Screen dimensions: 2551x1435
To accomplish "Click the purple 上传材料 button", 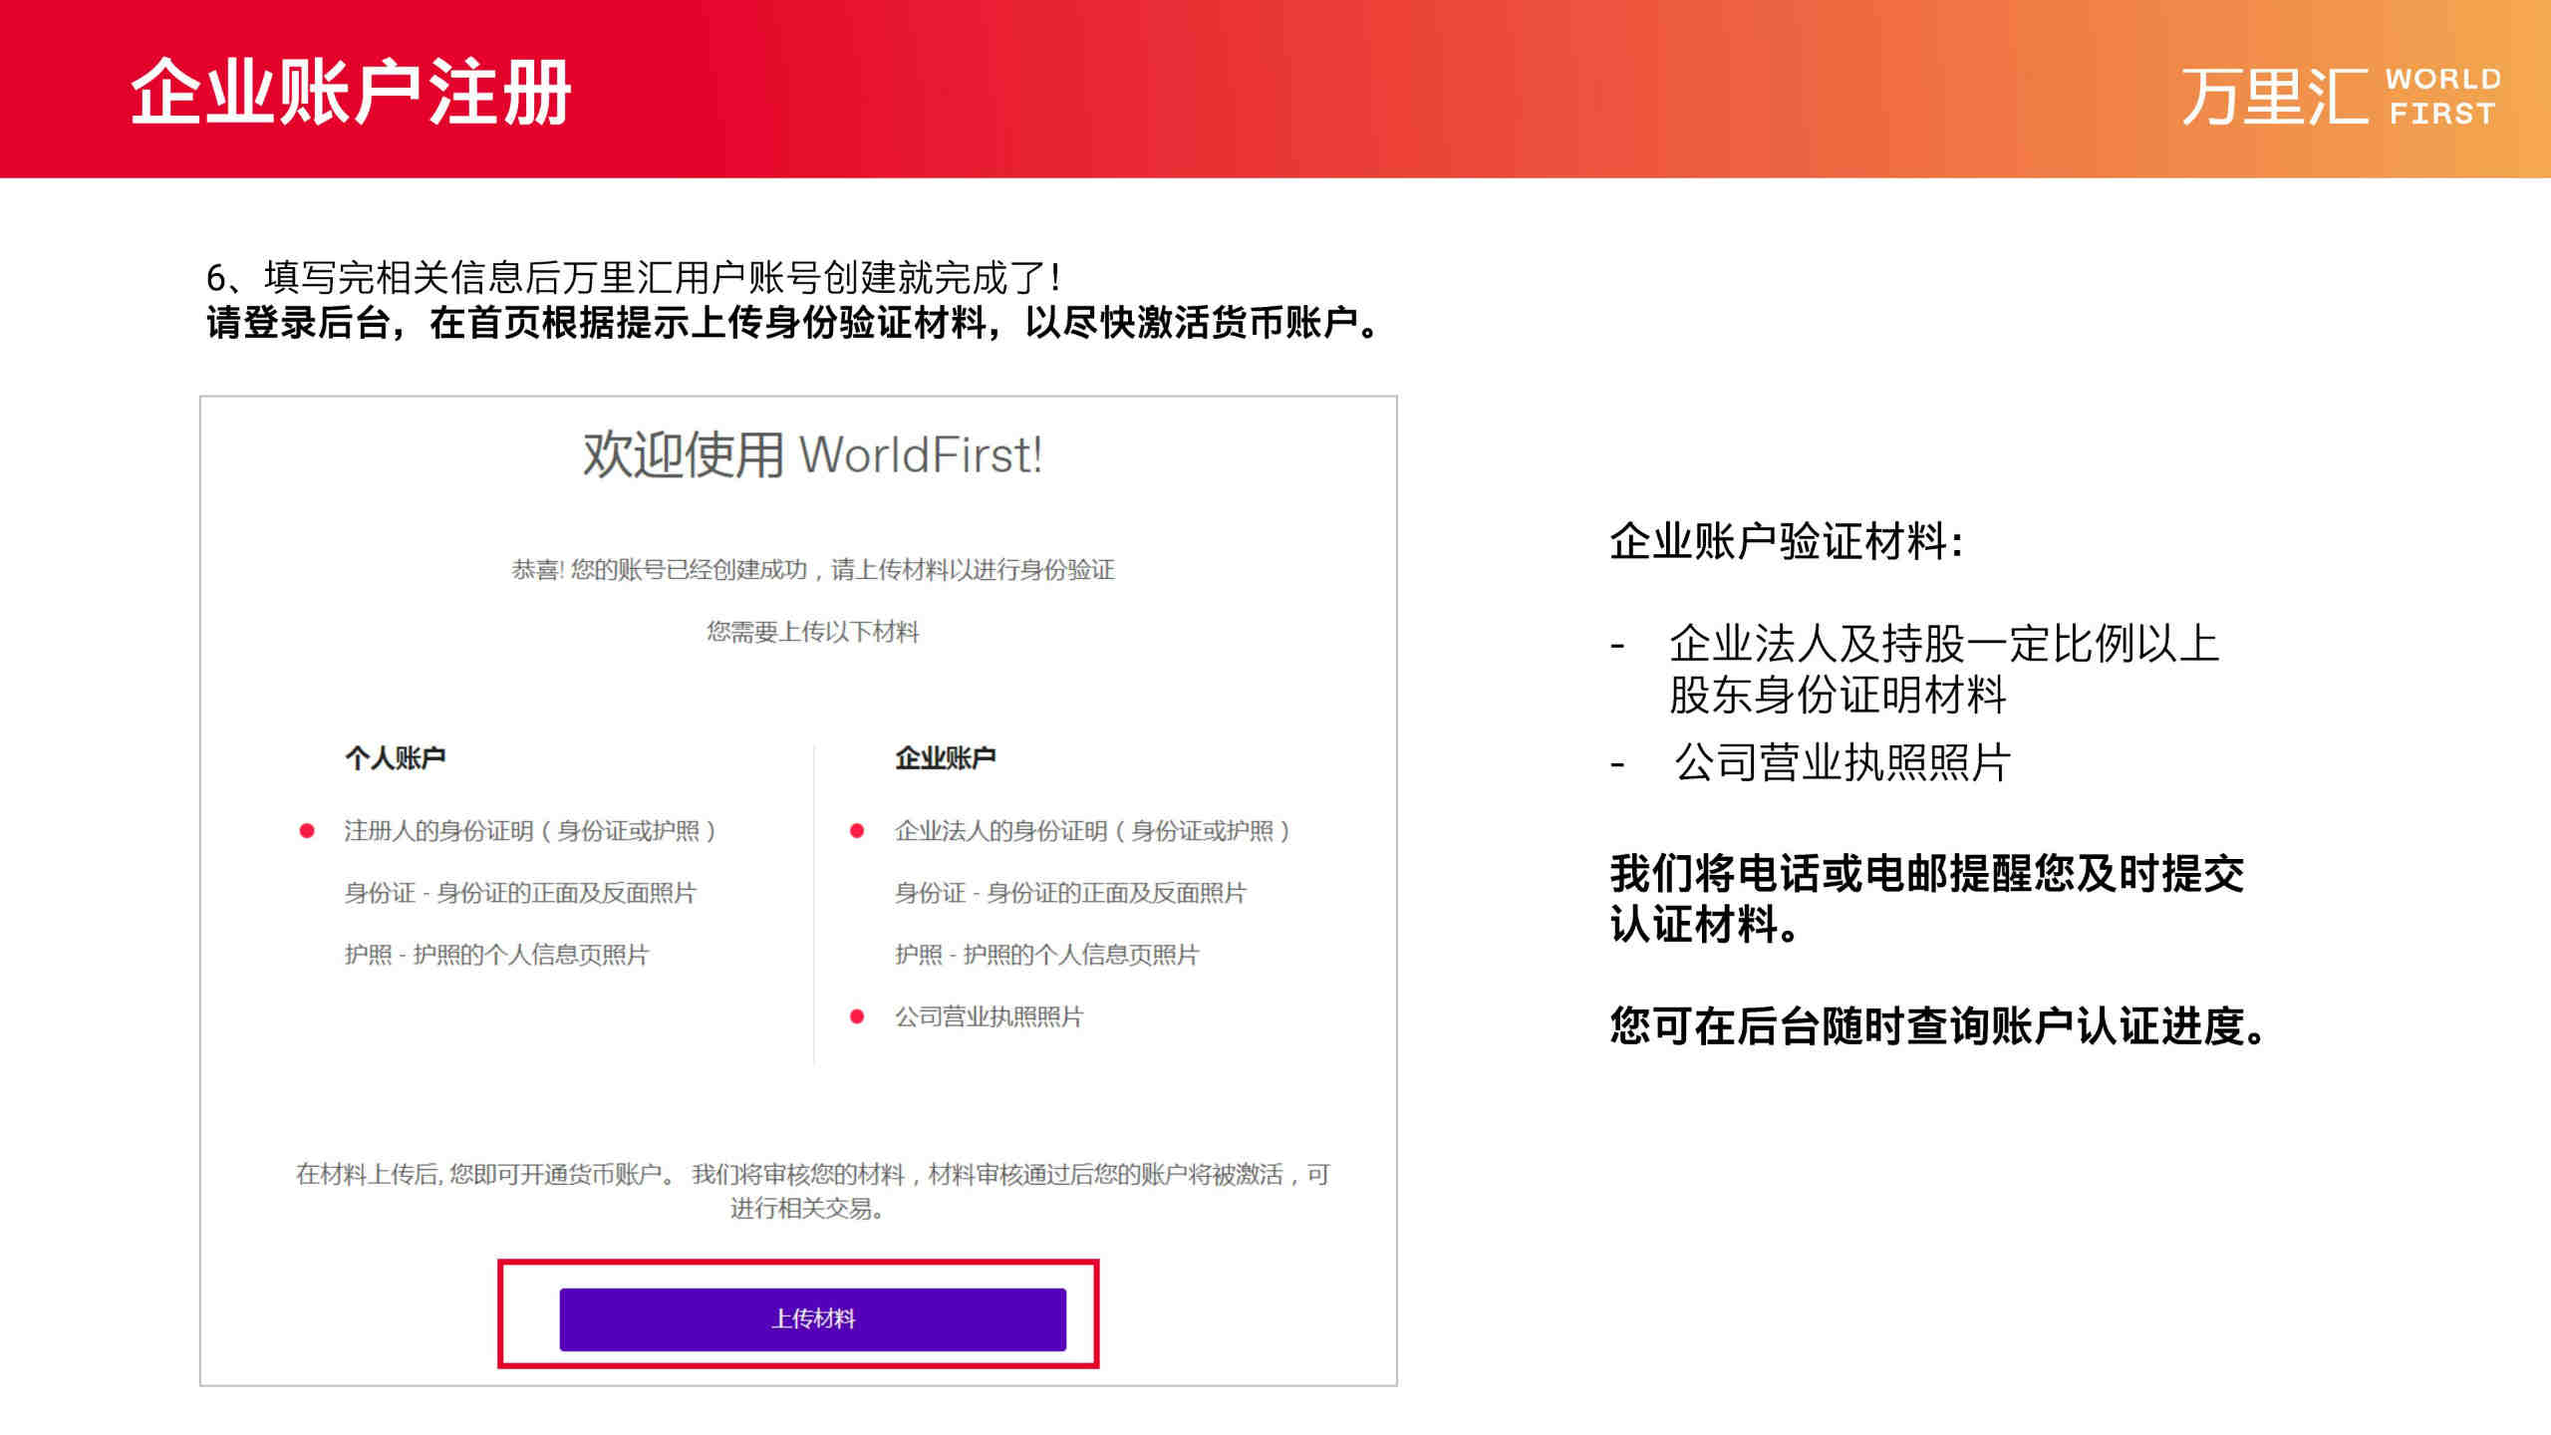I will (812, 1318).
